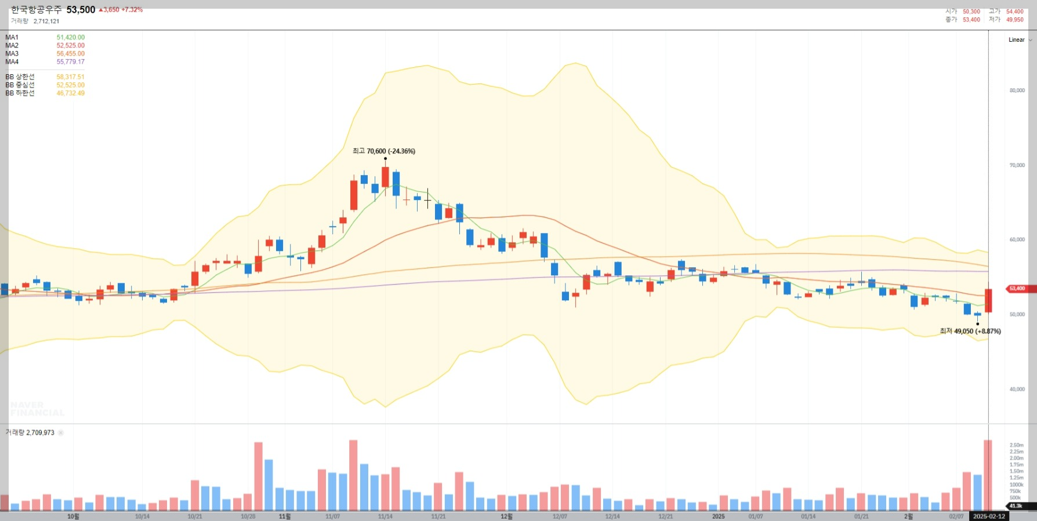
Task: Click the 2025-02-12 date tag on time axis
Action: pyautogui.click(x=989, y=516)
